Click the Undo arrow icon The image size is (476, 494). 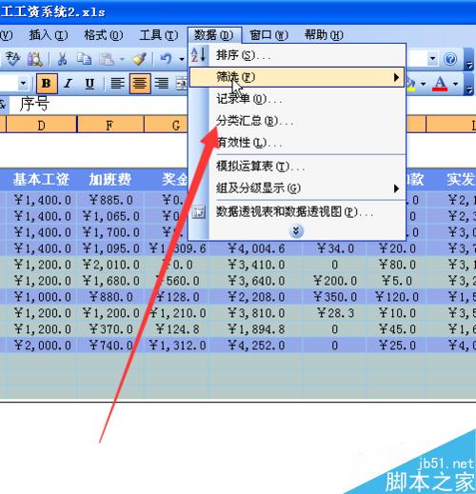pyautogui.click(x=166, y=59)
